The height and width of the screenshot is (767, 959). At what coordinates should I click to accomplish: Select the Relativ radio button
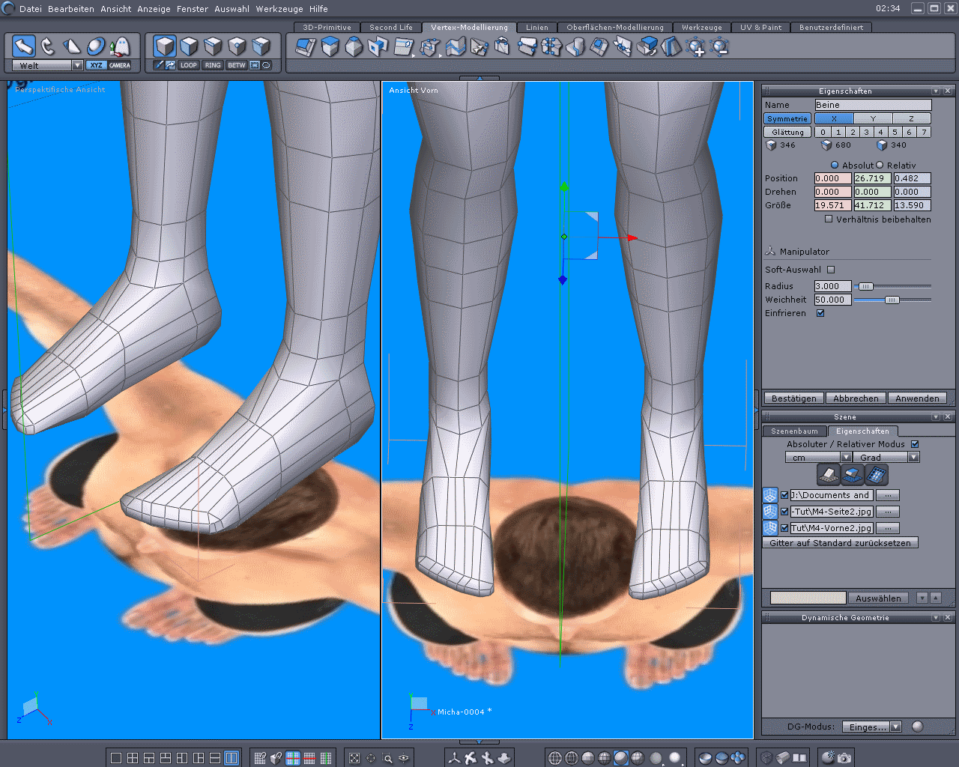click(880, 166)
